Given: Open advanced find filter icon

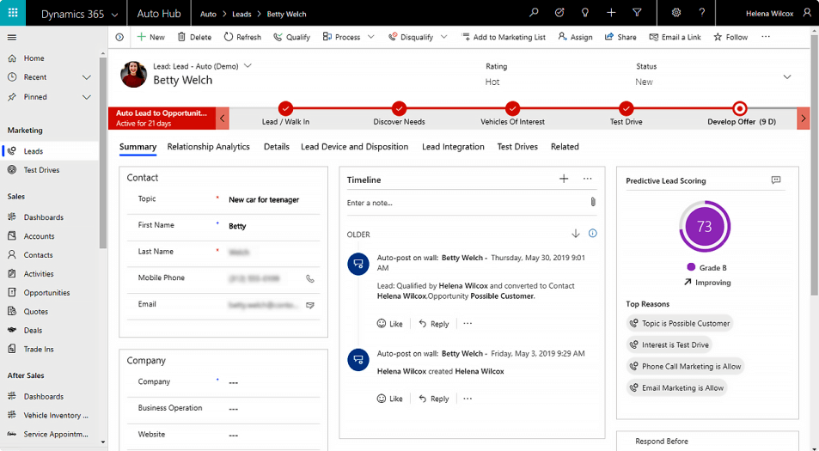Looking at the screenshot, I should (x=637, y=13).
